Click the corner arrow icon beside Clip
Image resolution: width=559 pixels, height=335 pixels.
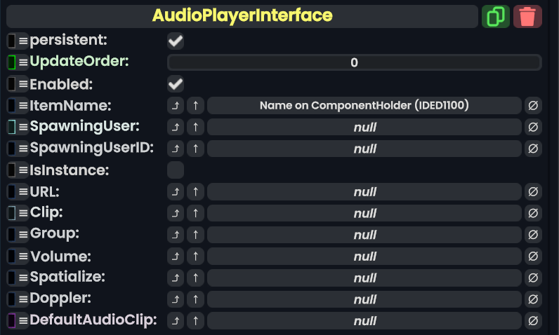pyautogui.click(x=176, y=213)
